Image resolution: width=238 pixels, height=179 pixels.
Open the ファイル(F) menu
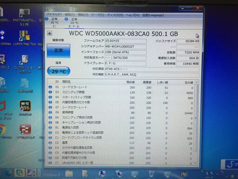pyautogui.click(x=54, y=14)
